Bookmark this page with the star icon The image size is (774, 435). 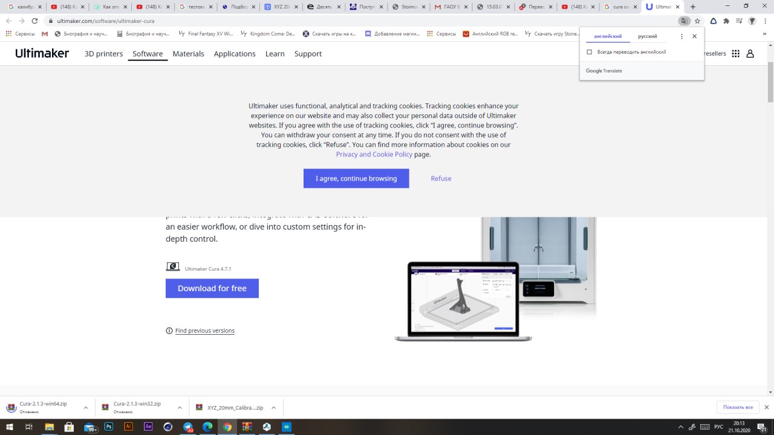click(697, 21)
